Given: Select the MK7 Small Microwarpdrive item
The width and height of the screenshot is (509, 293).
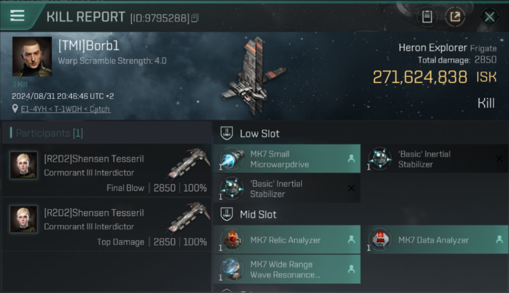Looking at the screenshot, I should coord(287,159).
